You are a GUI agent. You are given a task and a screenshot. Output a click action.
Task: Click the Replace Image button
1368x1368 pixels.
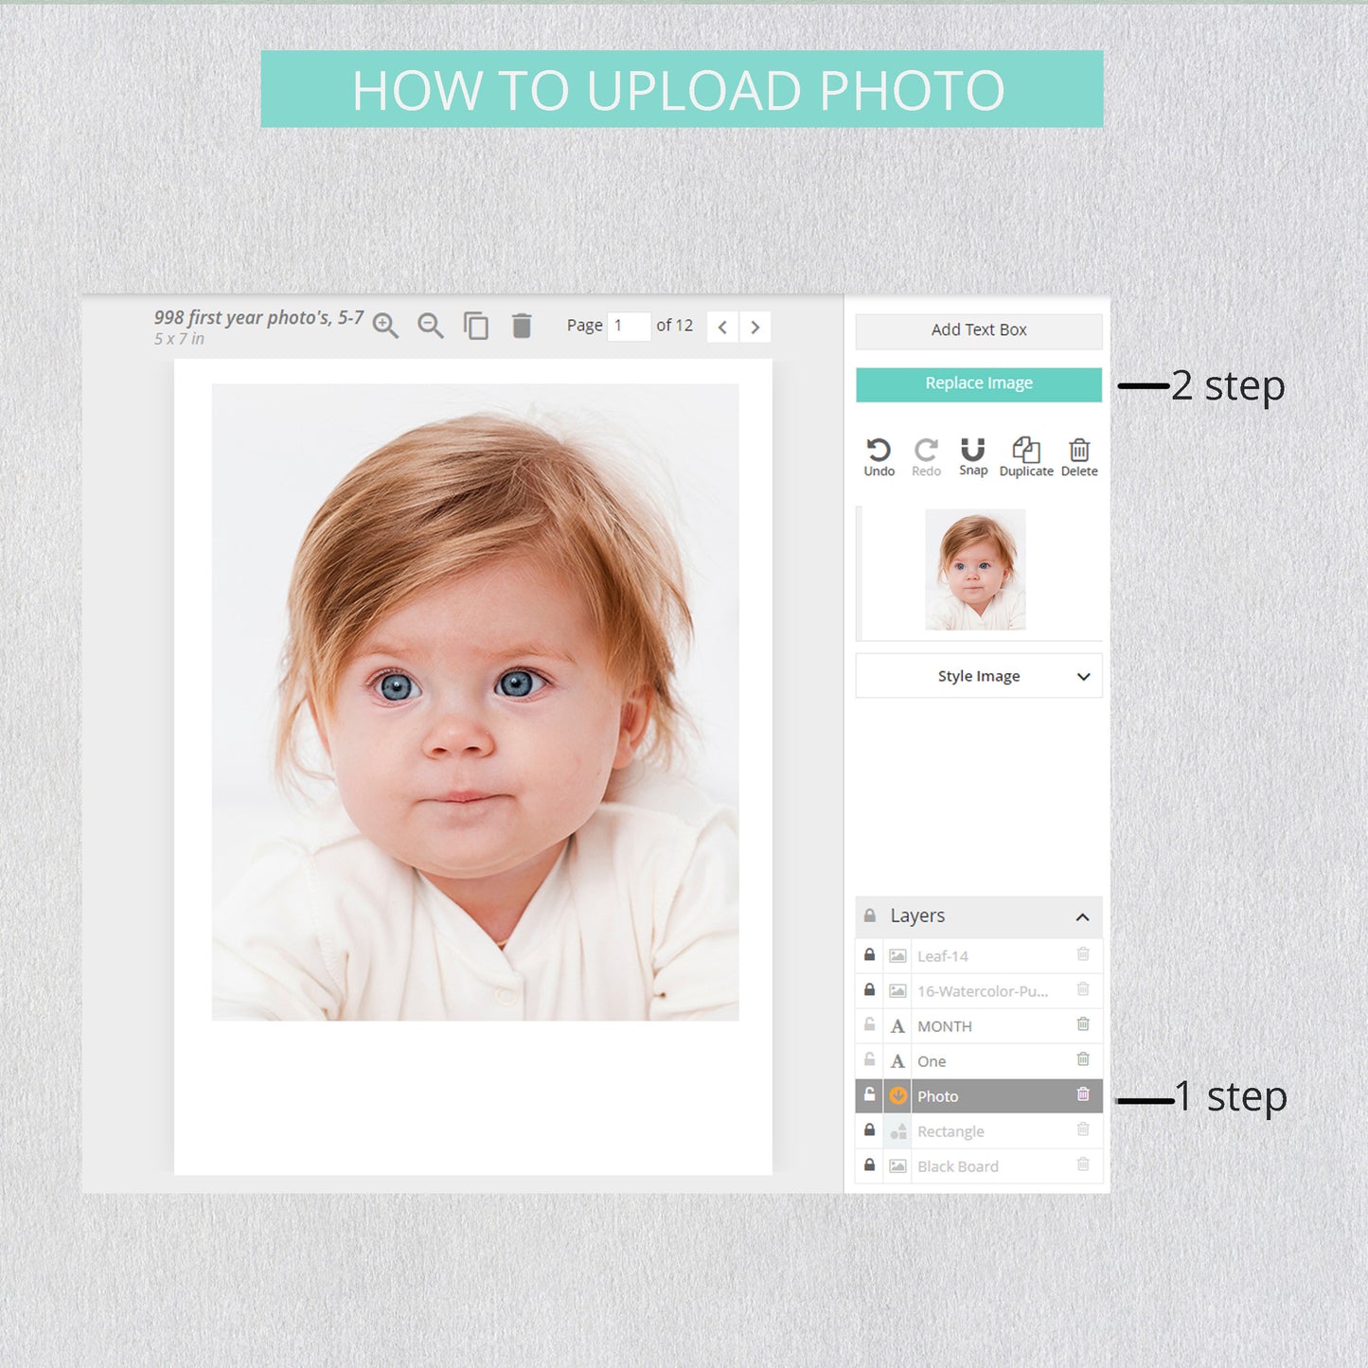tap(979, 384)
